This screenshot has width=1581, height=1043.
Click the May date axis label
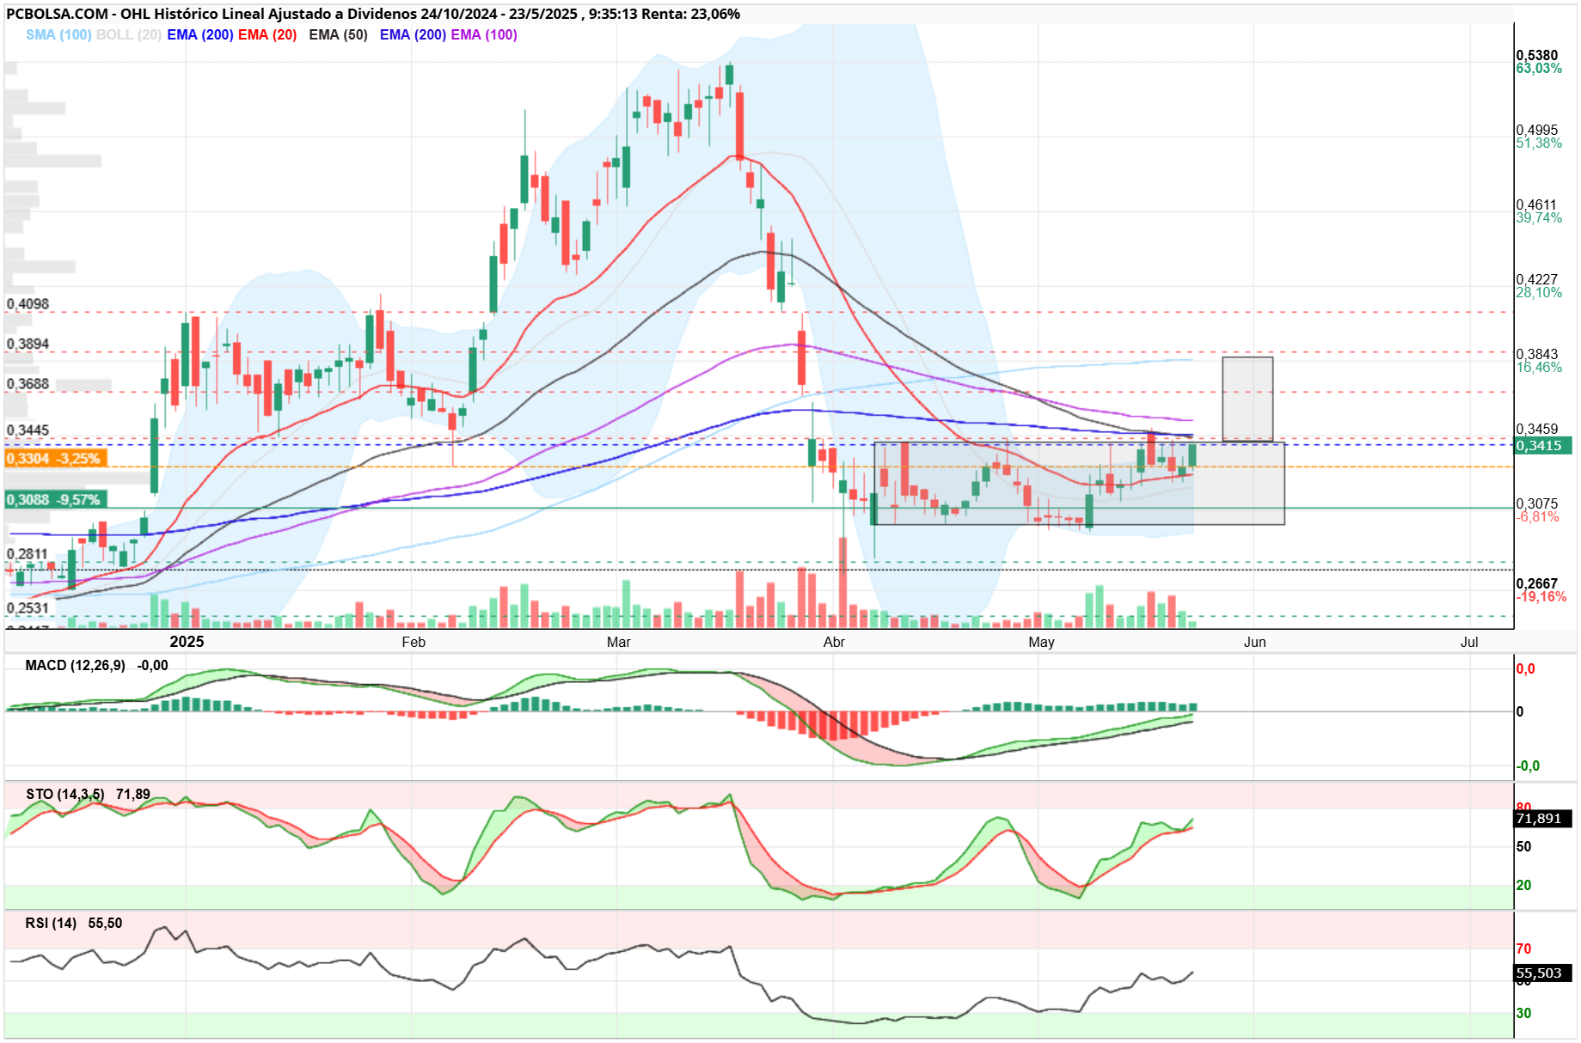pyautogui.click(x=1041, y=642)
